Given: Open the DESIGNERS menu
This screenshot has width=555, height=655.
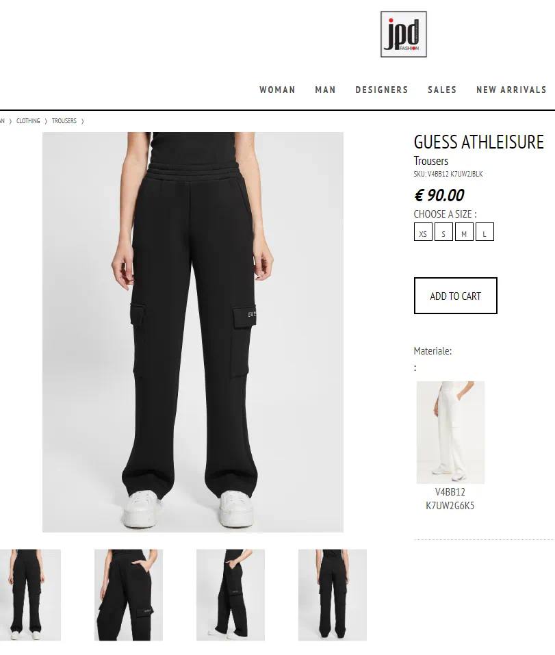Looking at the screenshot, I should pyautogui.click(x=382, y=90).
